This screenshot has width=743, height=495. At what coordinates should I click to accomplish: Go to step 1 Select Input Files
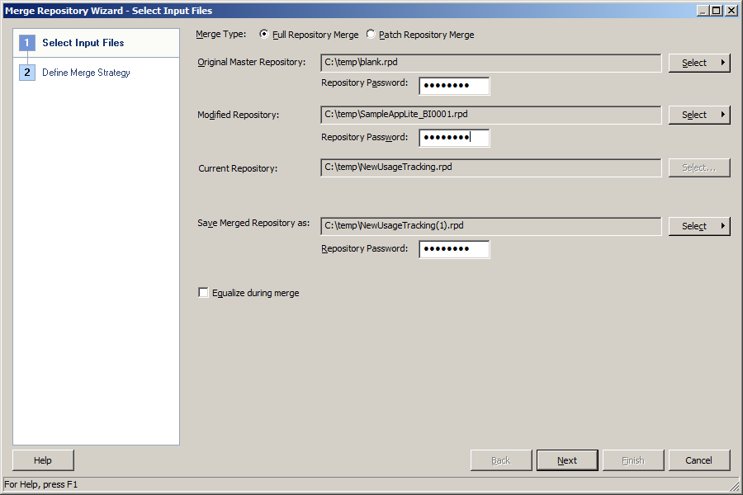[97, 43]
